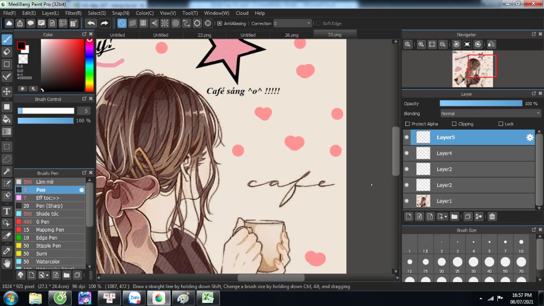The width and height of the screenshot is (544, 306).
Task: Select the Gradient tool
Action: 7,132
